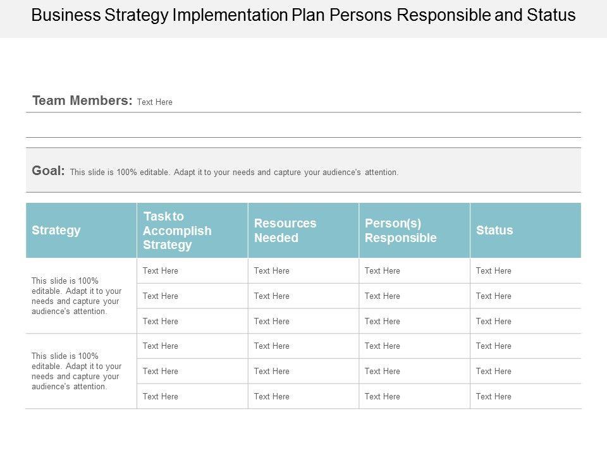Click the Text Here field beside Team Members
Viewport: 607px width, 455px height.
click(x=155, y=102)
